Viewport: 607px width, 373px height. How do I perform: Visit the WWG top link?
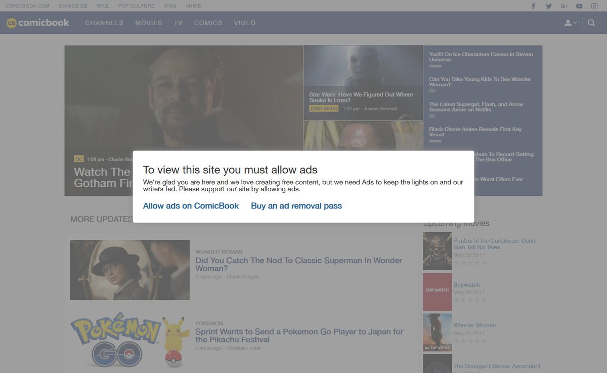170,6
